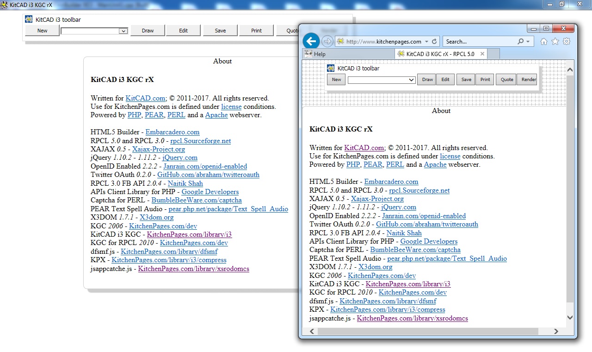Screen dimensions: 592x352
Task: Open Embarcadero.com link in the browser window
Action: click(391, 182)
